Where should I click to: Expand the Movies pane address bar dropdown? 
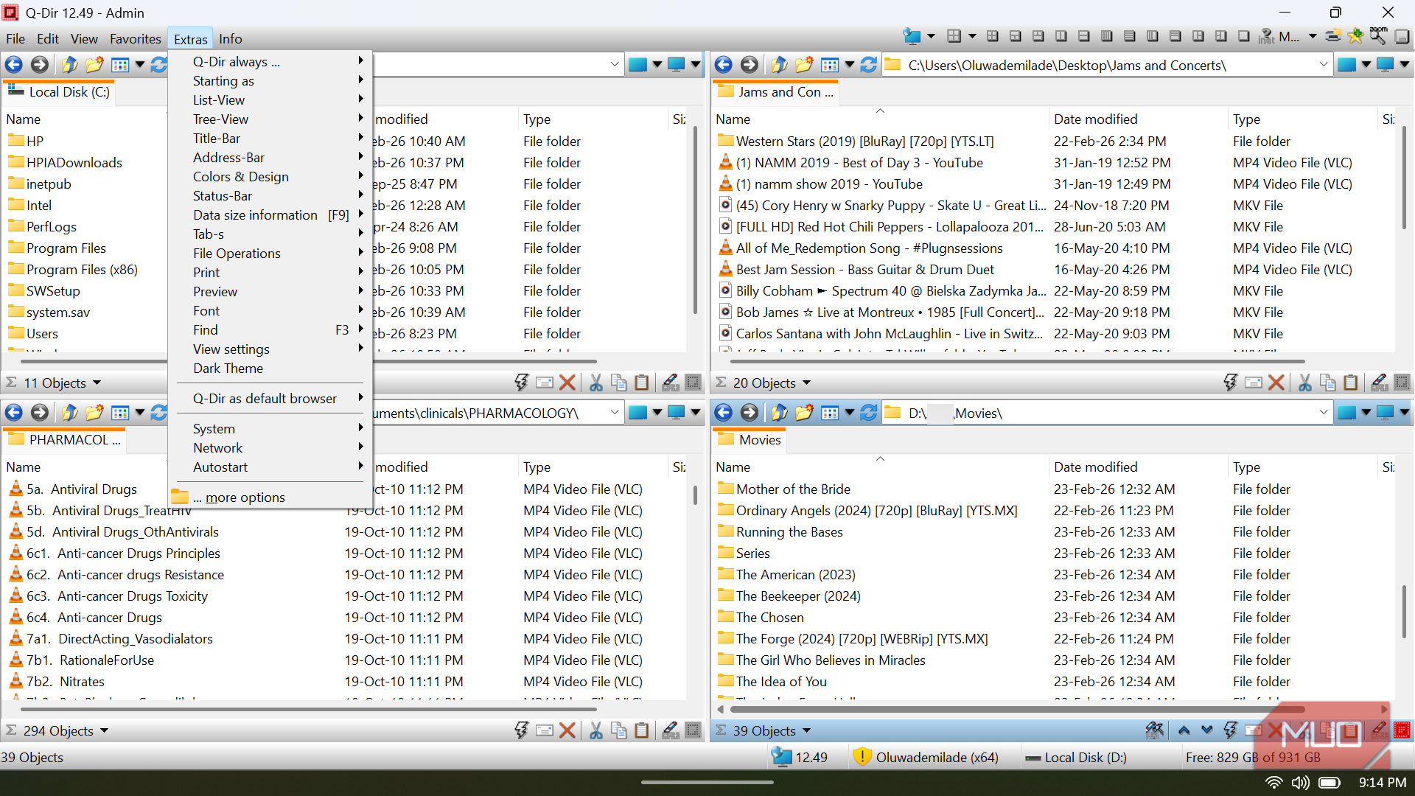point(1323,413)
